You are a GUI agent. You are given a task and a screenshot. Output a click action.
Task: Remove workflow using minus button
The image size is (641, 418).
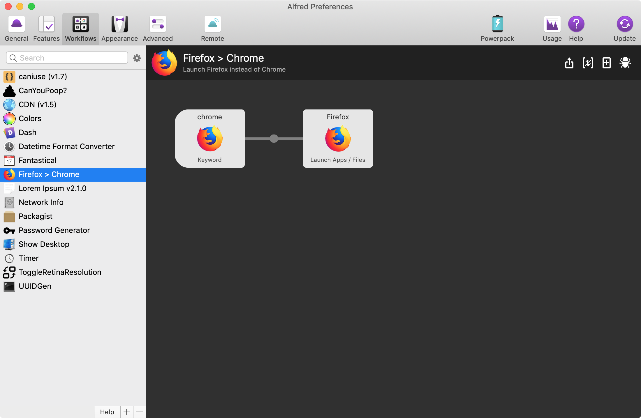[140, 412]
